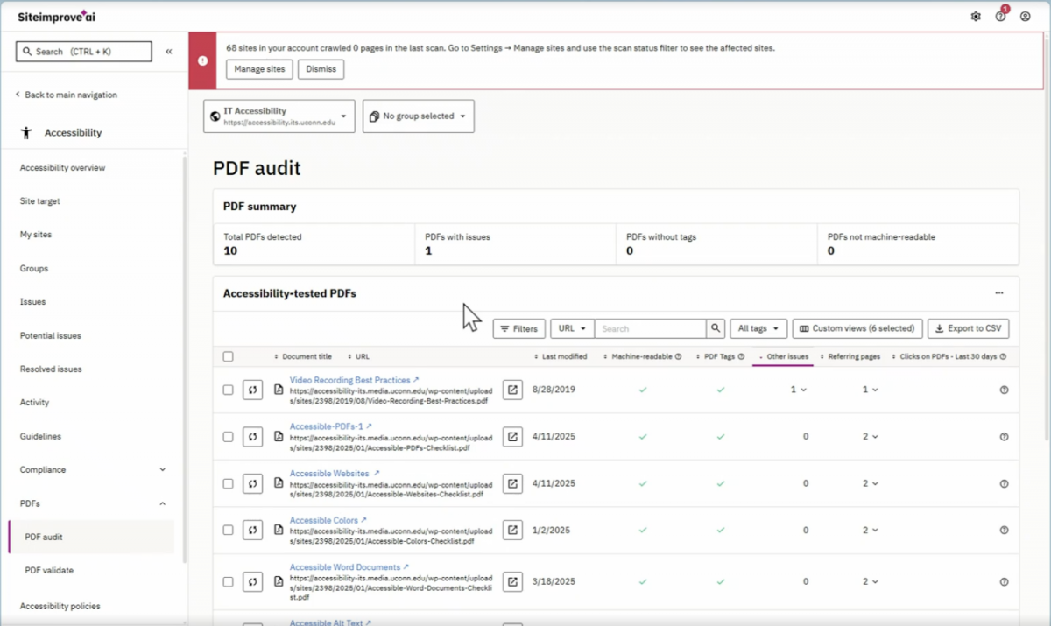Open the user account profile icon
The width and height of the screenshot is (1051, 626).
tap(1026, 17)
